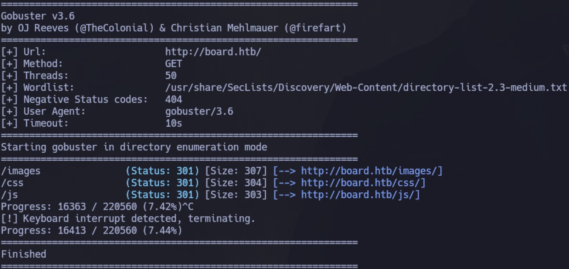This screenshot has width=569, height=269.
Task: Click the final Progress 16413 / 220560 line
Action: [x=91, y=230]
